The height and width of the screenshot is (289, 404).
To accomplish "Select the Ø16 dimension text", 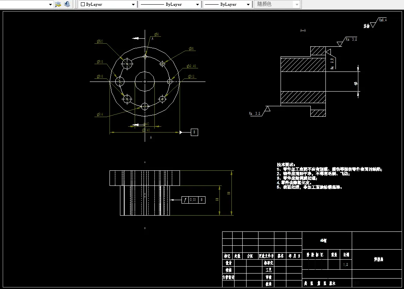I will click(100, 76).
